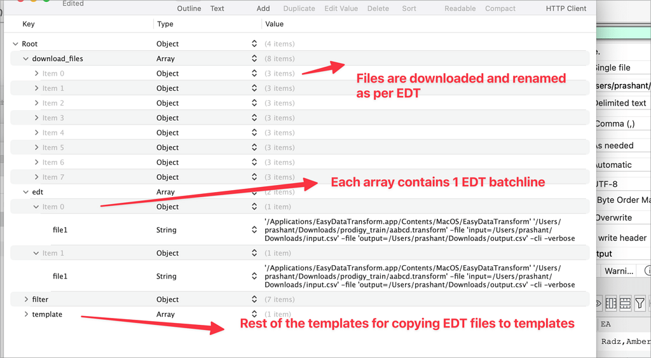
Task: Switch to Outline view mode
Action: tap(189, 8)
